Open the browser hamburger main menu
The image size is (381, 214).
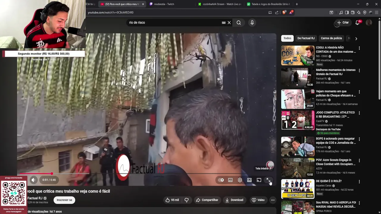pos(377,12)
